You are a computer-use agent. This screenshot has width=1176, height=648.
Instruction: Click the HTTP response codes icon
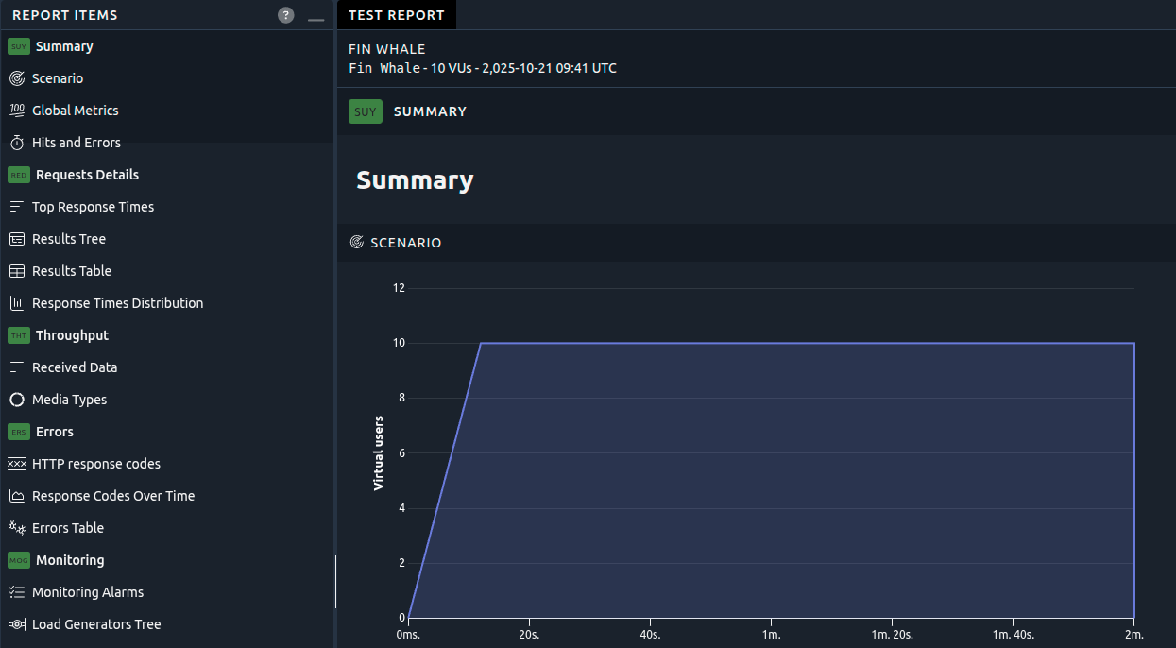coord(17,464)
